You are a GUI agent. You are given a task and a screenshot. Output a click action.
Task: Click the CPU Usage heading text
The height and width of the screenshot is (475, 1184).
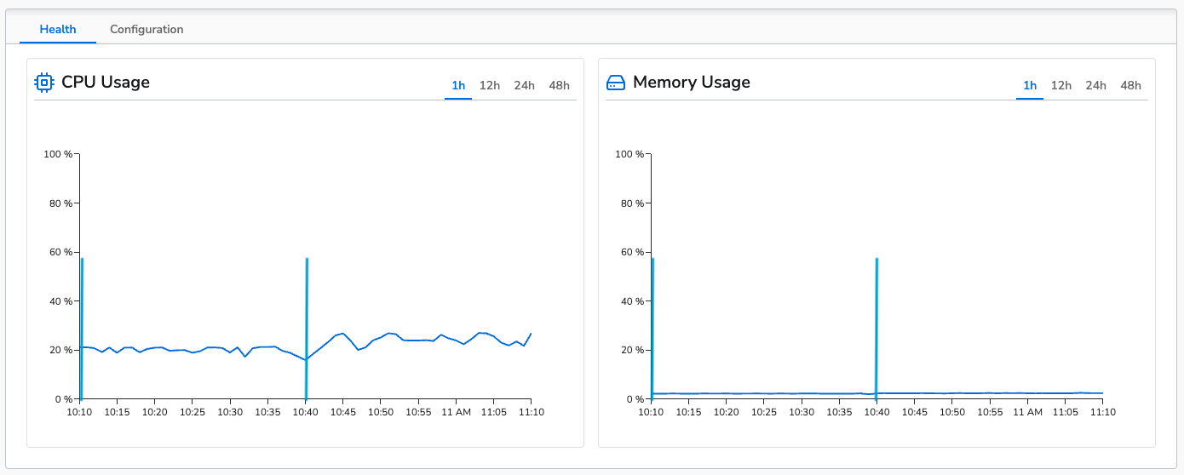106,83
